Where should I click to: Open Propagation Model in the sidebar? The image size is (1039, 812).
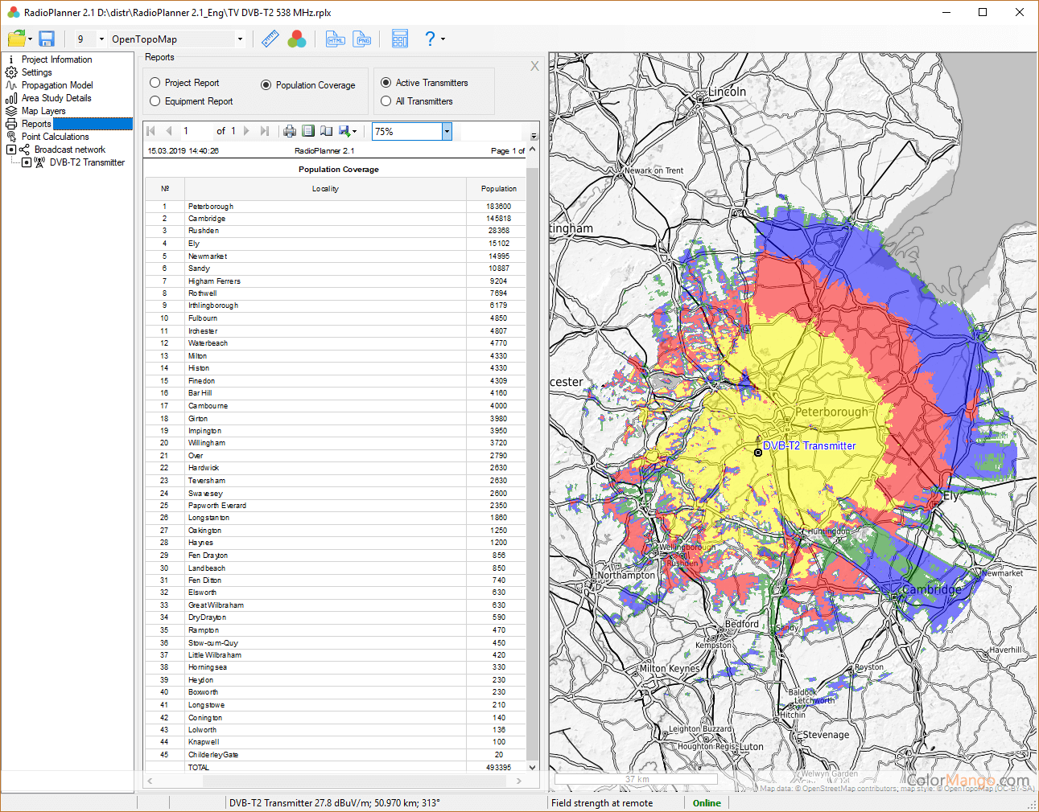57,85
